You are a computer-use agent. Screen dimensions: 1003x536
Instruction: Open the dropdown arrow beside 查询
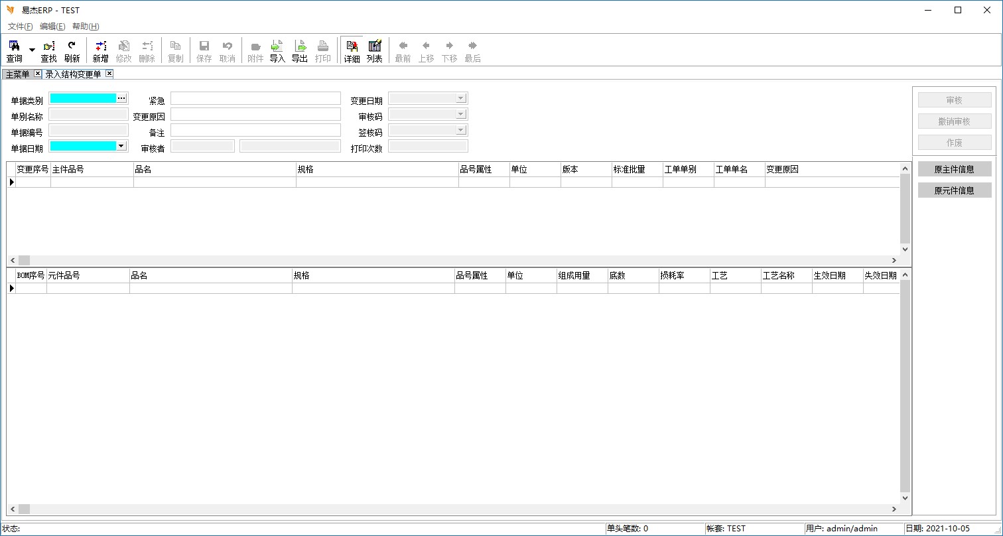click(x=32, y=50)
